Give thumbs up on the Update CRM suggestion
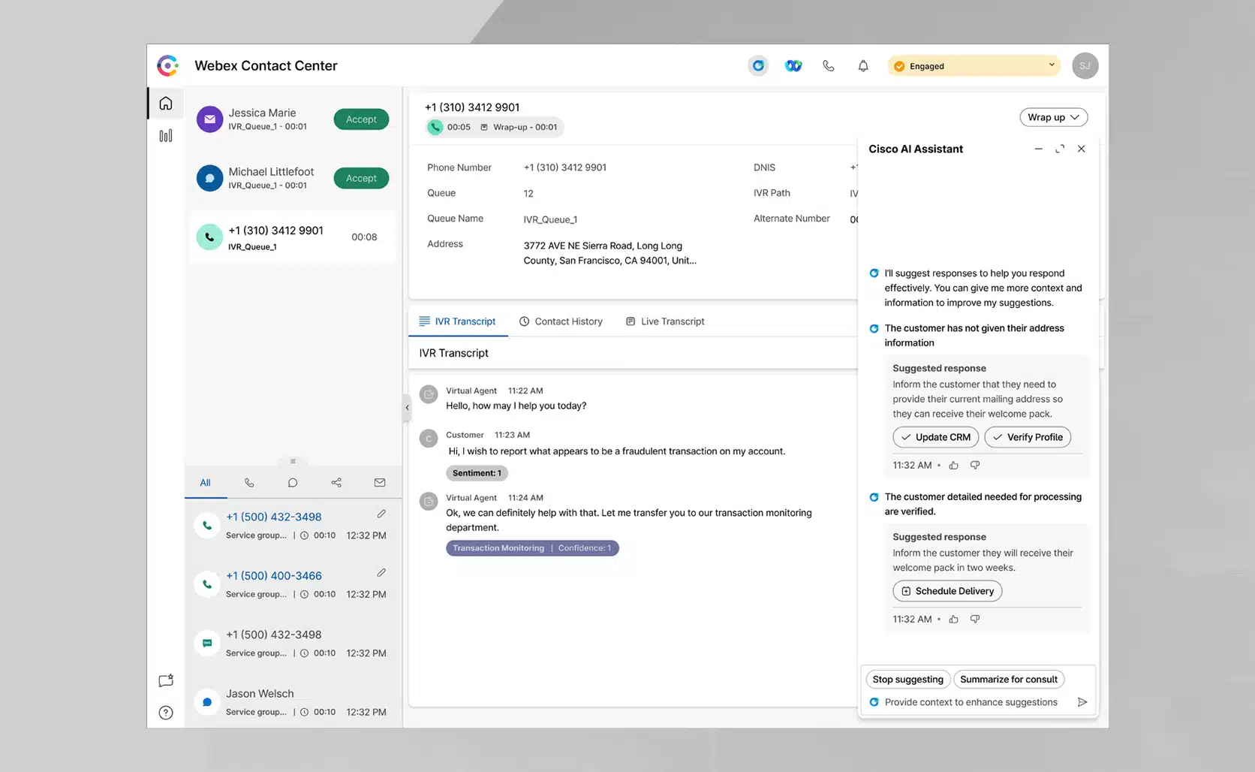Viewport: 1255px width, 772px height. [x=954, y=466]
